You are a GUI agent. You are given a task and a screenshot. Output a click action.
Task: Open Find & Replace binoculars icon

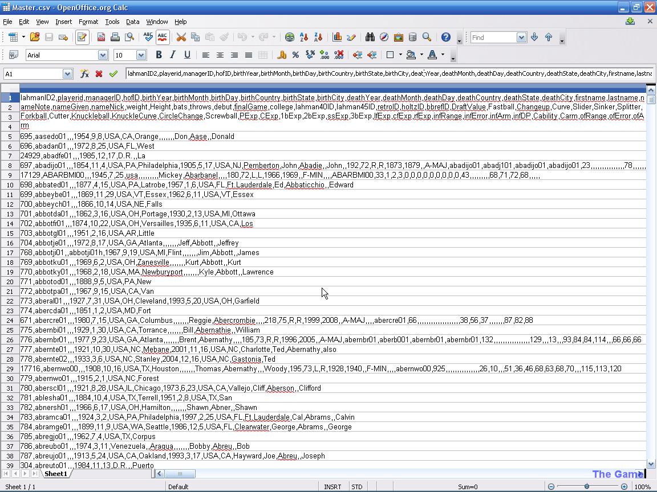(x=370, y=37)
